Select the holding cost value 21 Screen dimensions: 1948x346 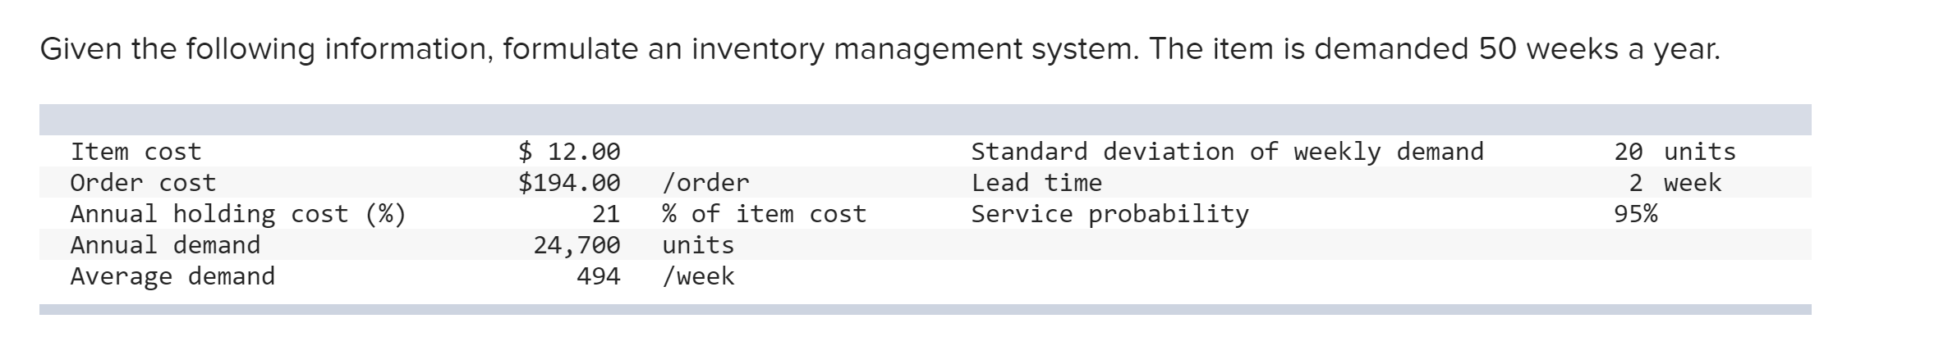606,214
